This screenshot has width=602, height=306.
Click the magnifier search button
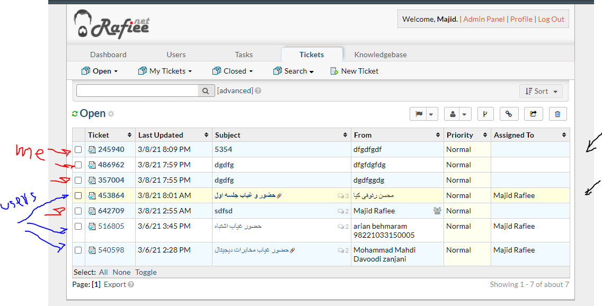206,91
